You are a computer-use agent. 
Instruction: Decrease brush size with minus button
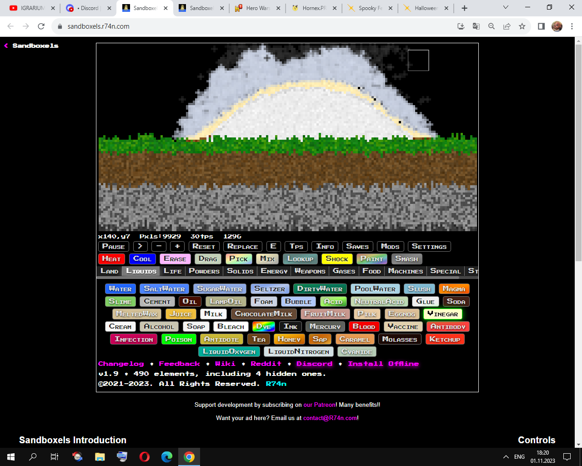pos(159,246)
